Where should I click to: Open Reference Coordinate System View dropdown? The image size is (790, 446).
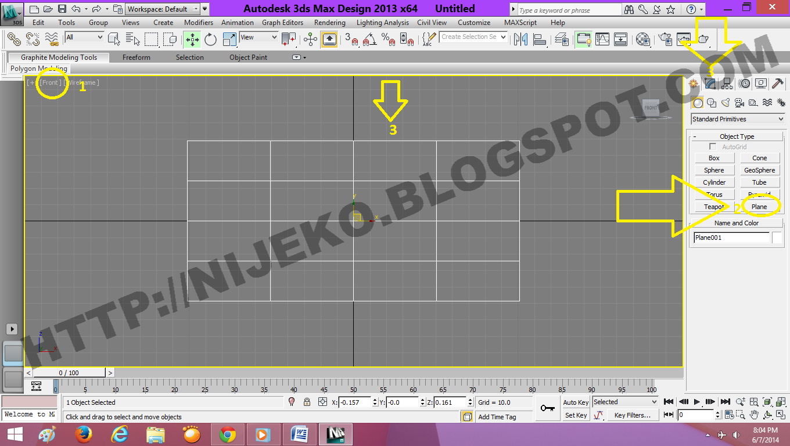tap(258, 37)
